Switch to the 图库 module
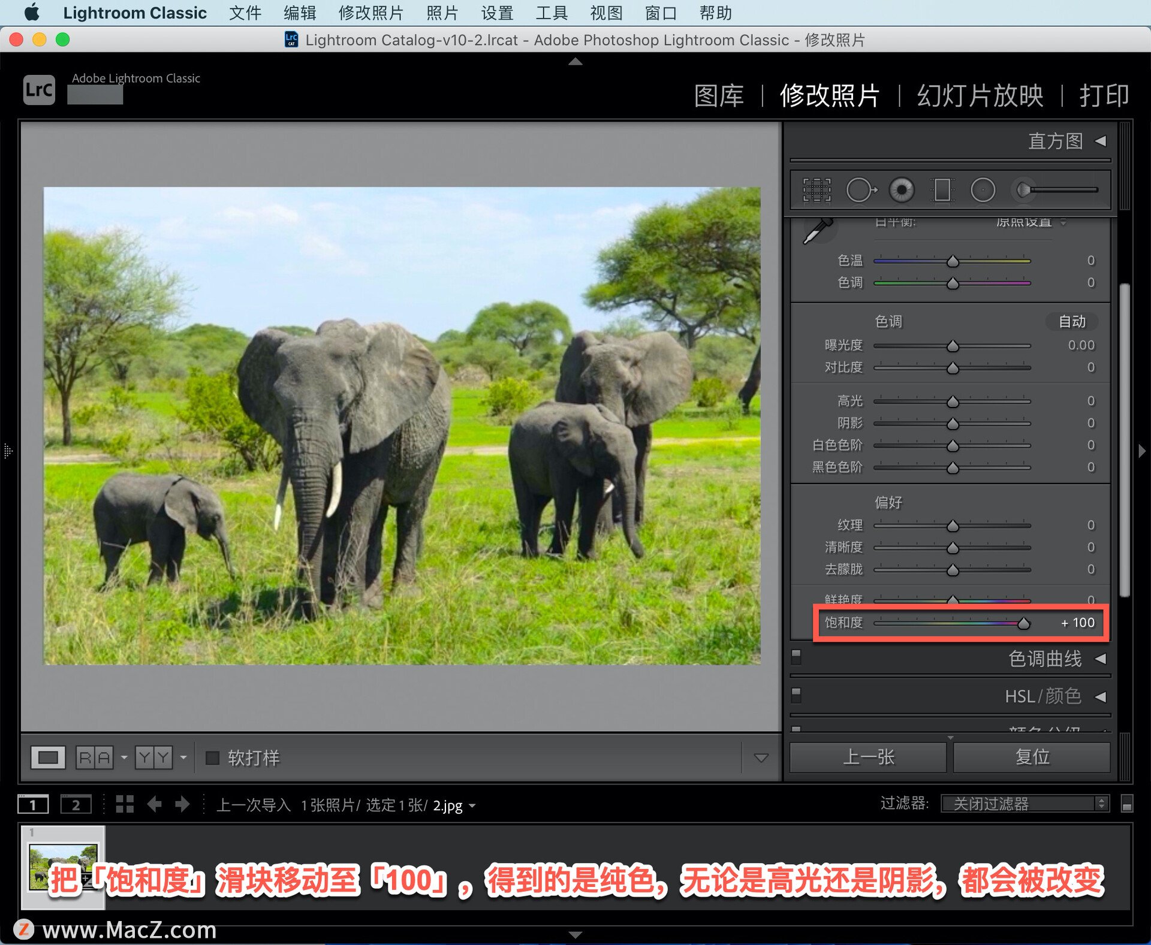 [719, 96]
